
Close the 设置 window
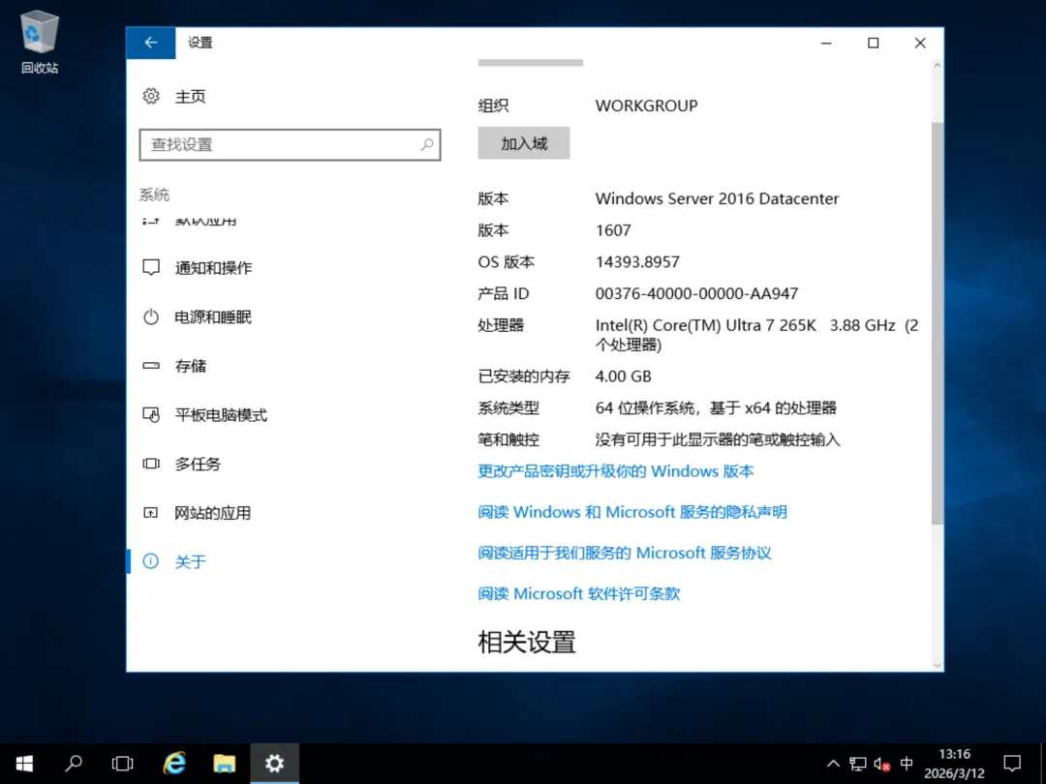(920, 43)
